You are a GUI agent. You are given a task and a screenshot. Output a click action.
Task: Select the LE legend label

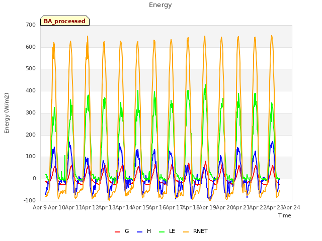[x=172, y=231]
